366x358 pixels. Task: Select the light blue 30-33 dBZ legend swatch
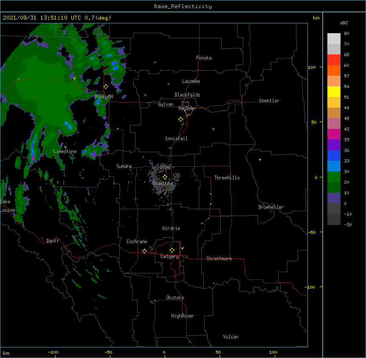pyautogui.click(x=334, y=166)
